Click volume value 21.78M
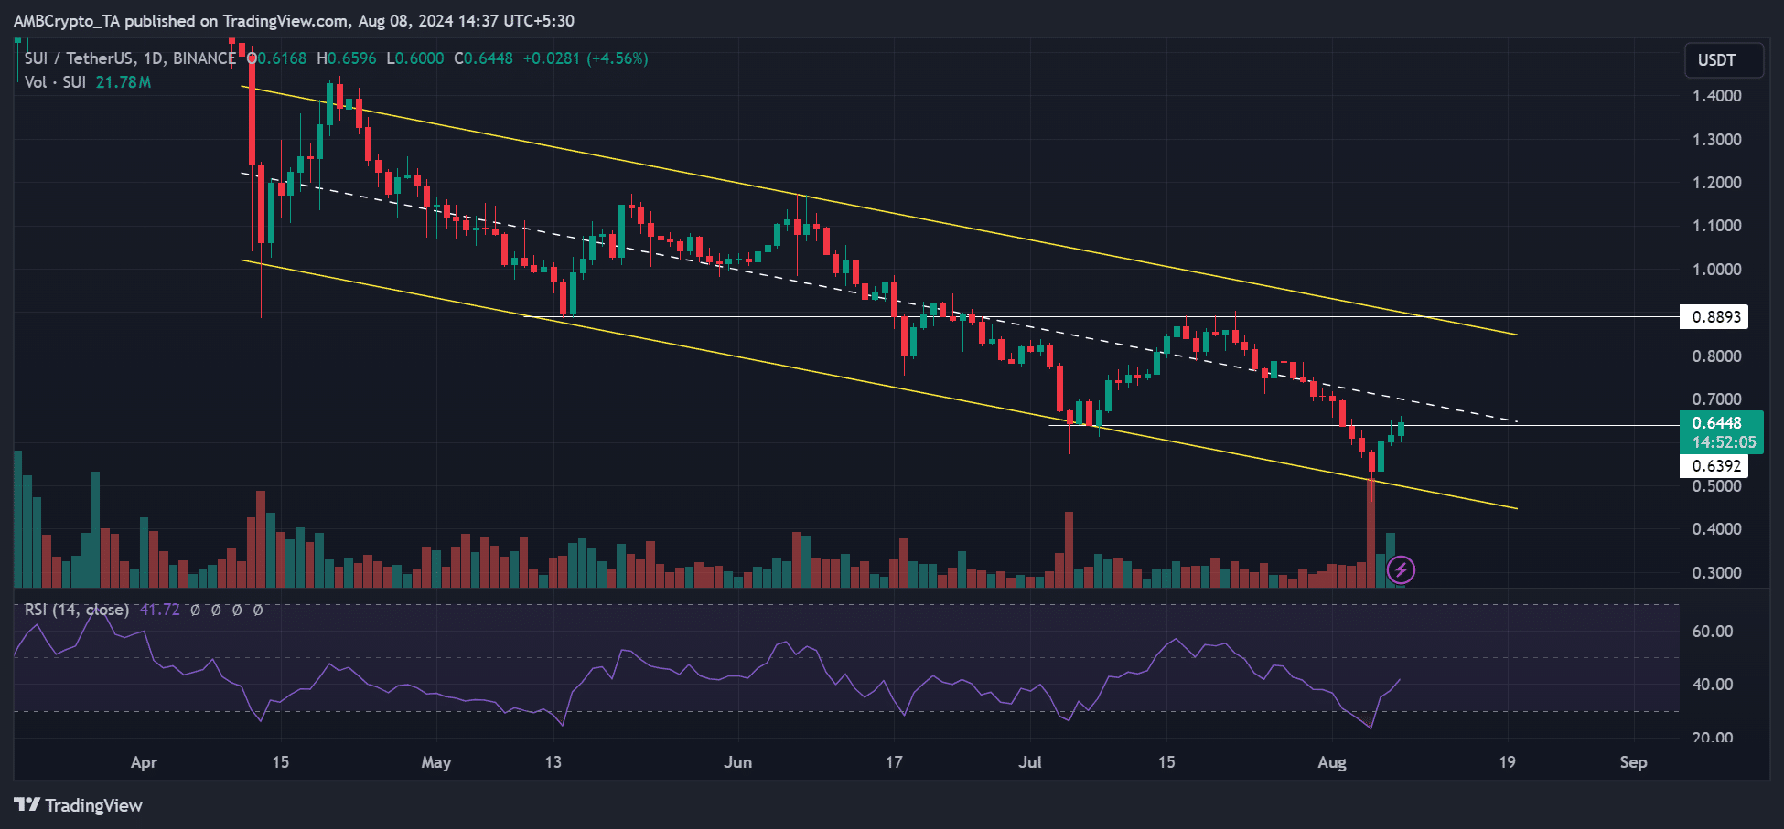Viewport: 1784px width, 829px height. (124, 82)
